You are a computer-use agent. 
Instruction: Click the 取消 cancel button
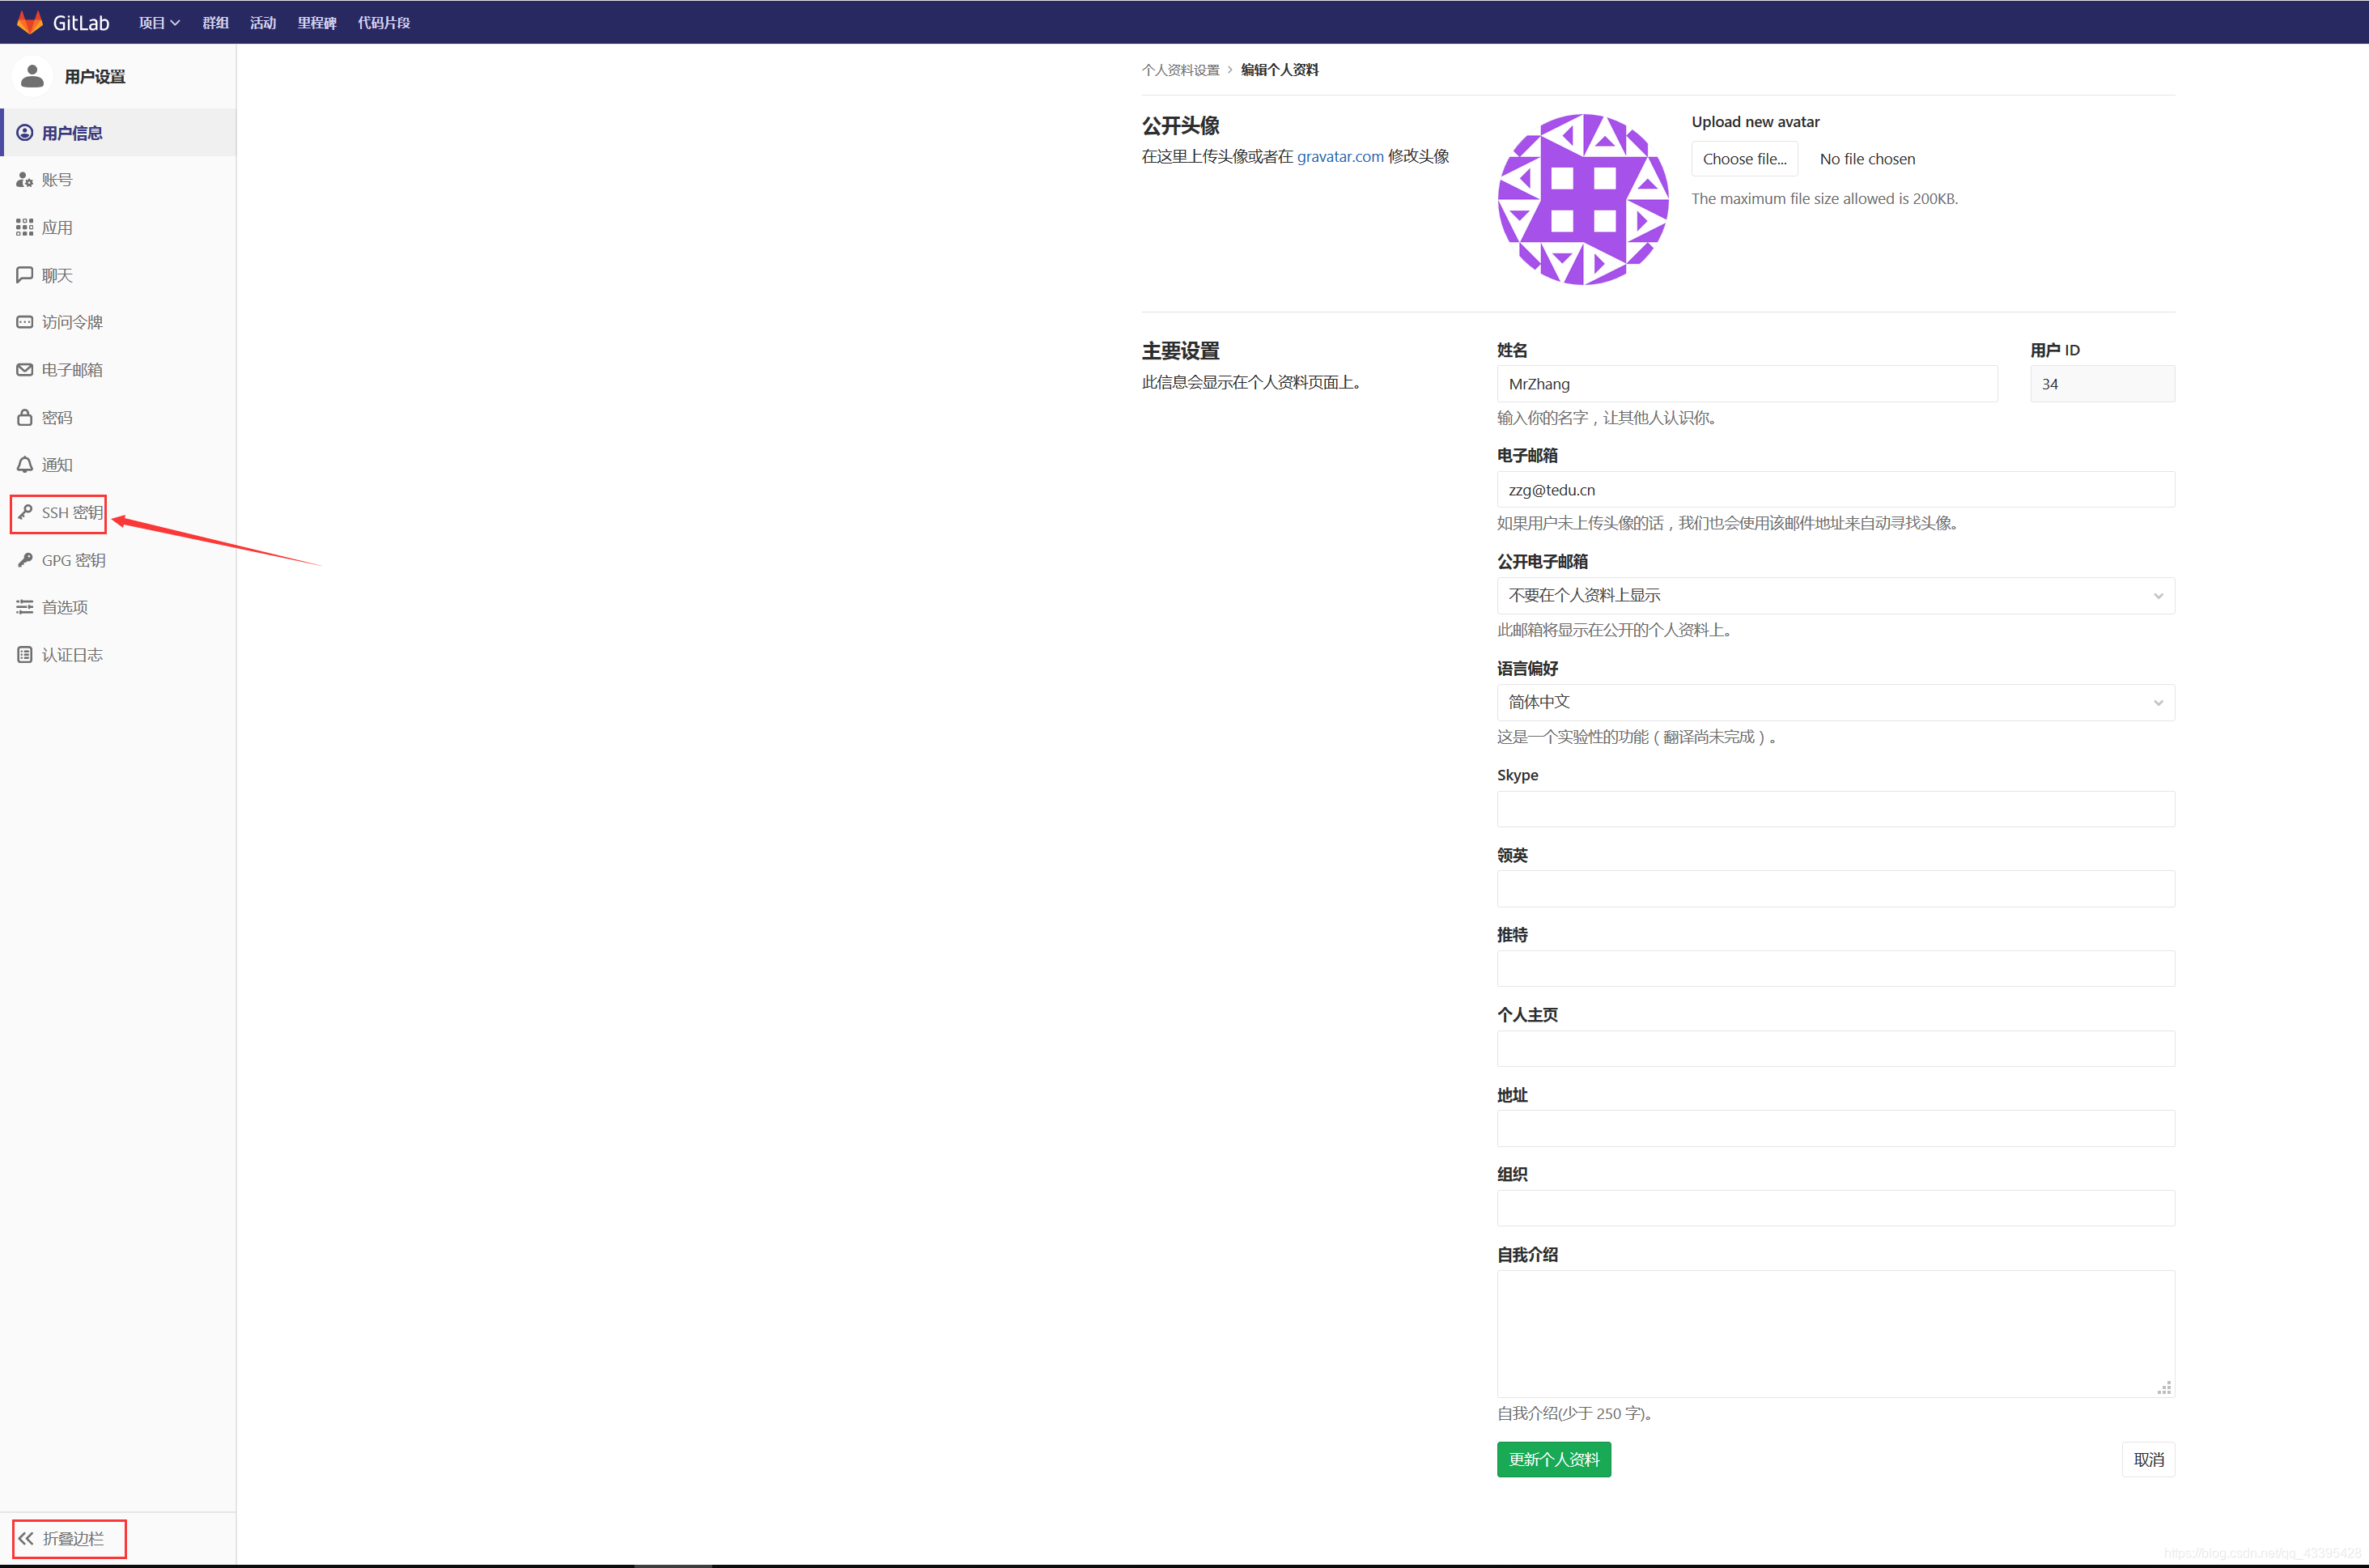pyautogui.click(x=2148, y=1460)
